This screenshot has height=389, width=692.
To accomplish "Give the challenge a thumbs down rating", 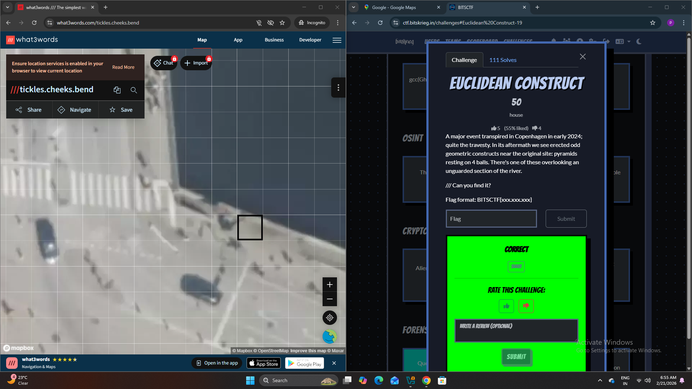I will tap(526, 306).
